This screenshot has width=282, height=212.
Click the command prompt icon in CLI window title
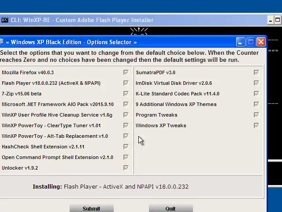pyautogui.click(x=4, y=20)
